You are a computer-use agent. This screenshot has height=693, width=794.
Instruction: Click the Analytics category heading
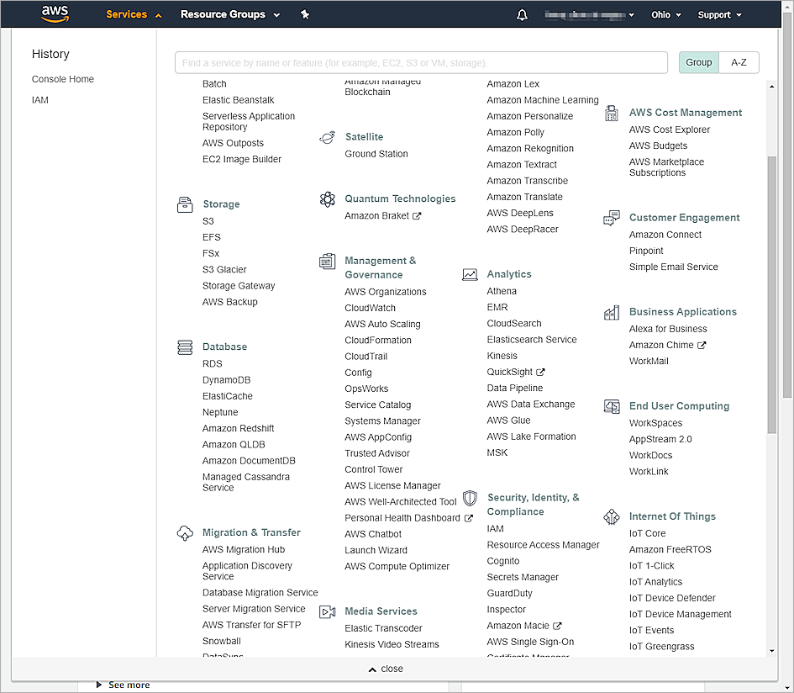(x=509, y=274)
